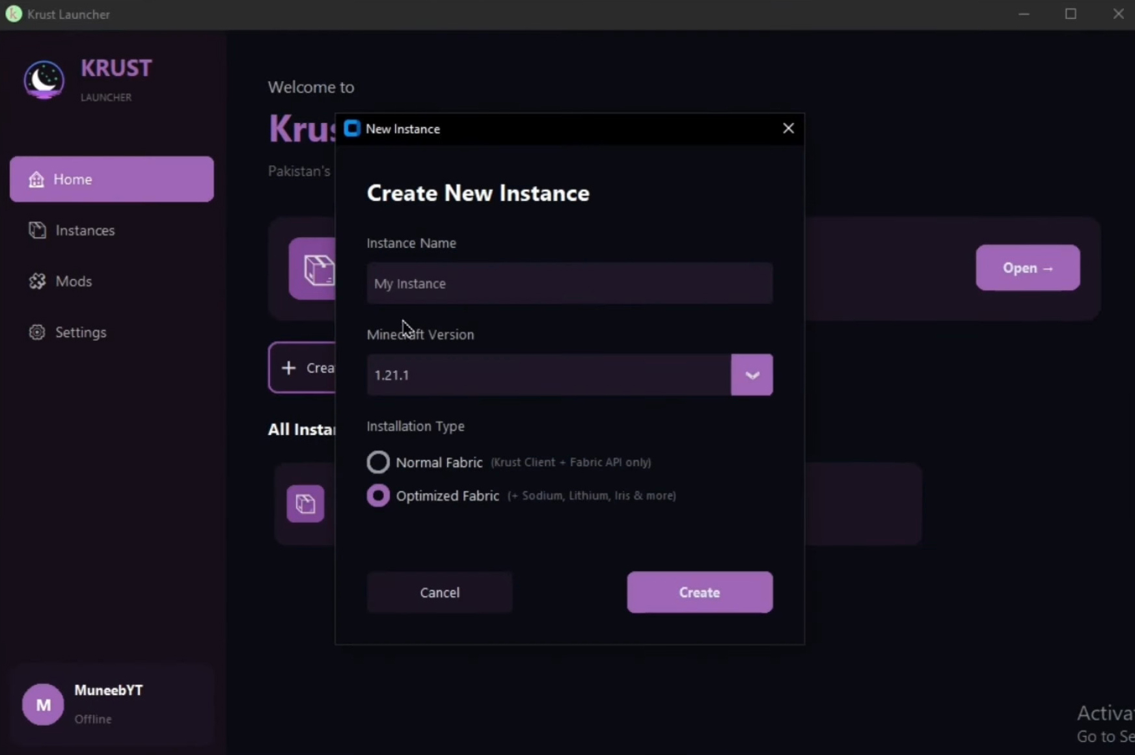Click the Settings gear icon in sidebar

pos(37,332)
